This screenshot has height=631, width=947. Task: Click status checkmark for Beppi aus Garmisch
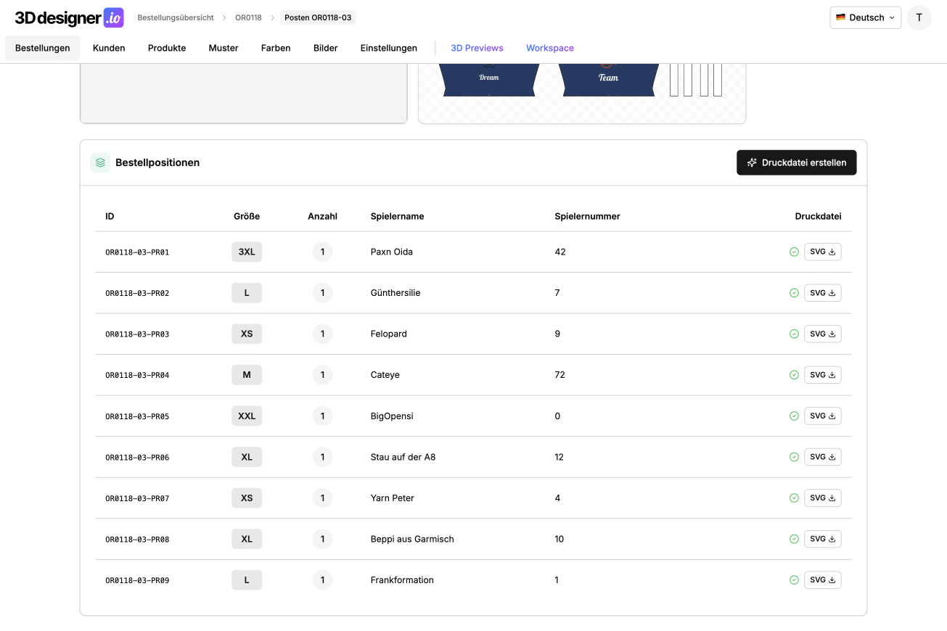pos(794,540)
